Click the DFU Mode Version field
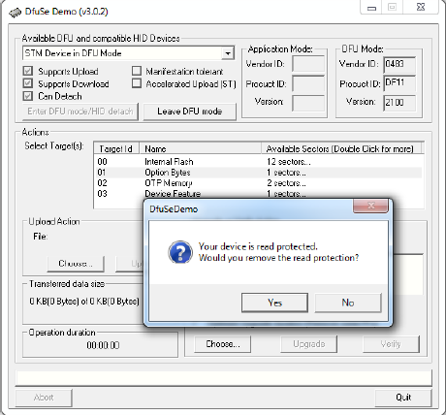Viewport: 446px width, 415px height. tap(399, 103)
